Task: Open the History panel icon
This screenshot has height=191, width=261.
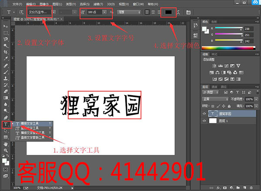Action: [x=196, y=25]
